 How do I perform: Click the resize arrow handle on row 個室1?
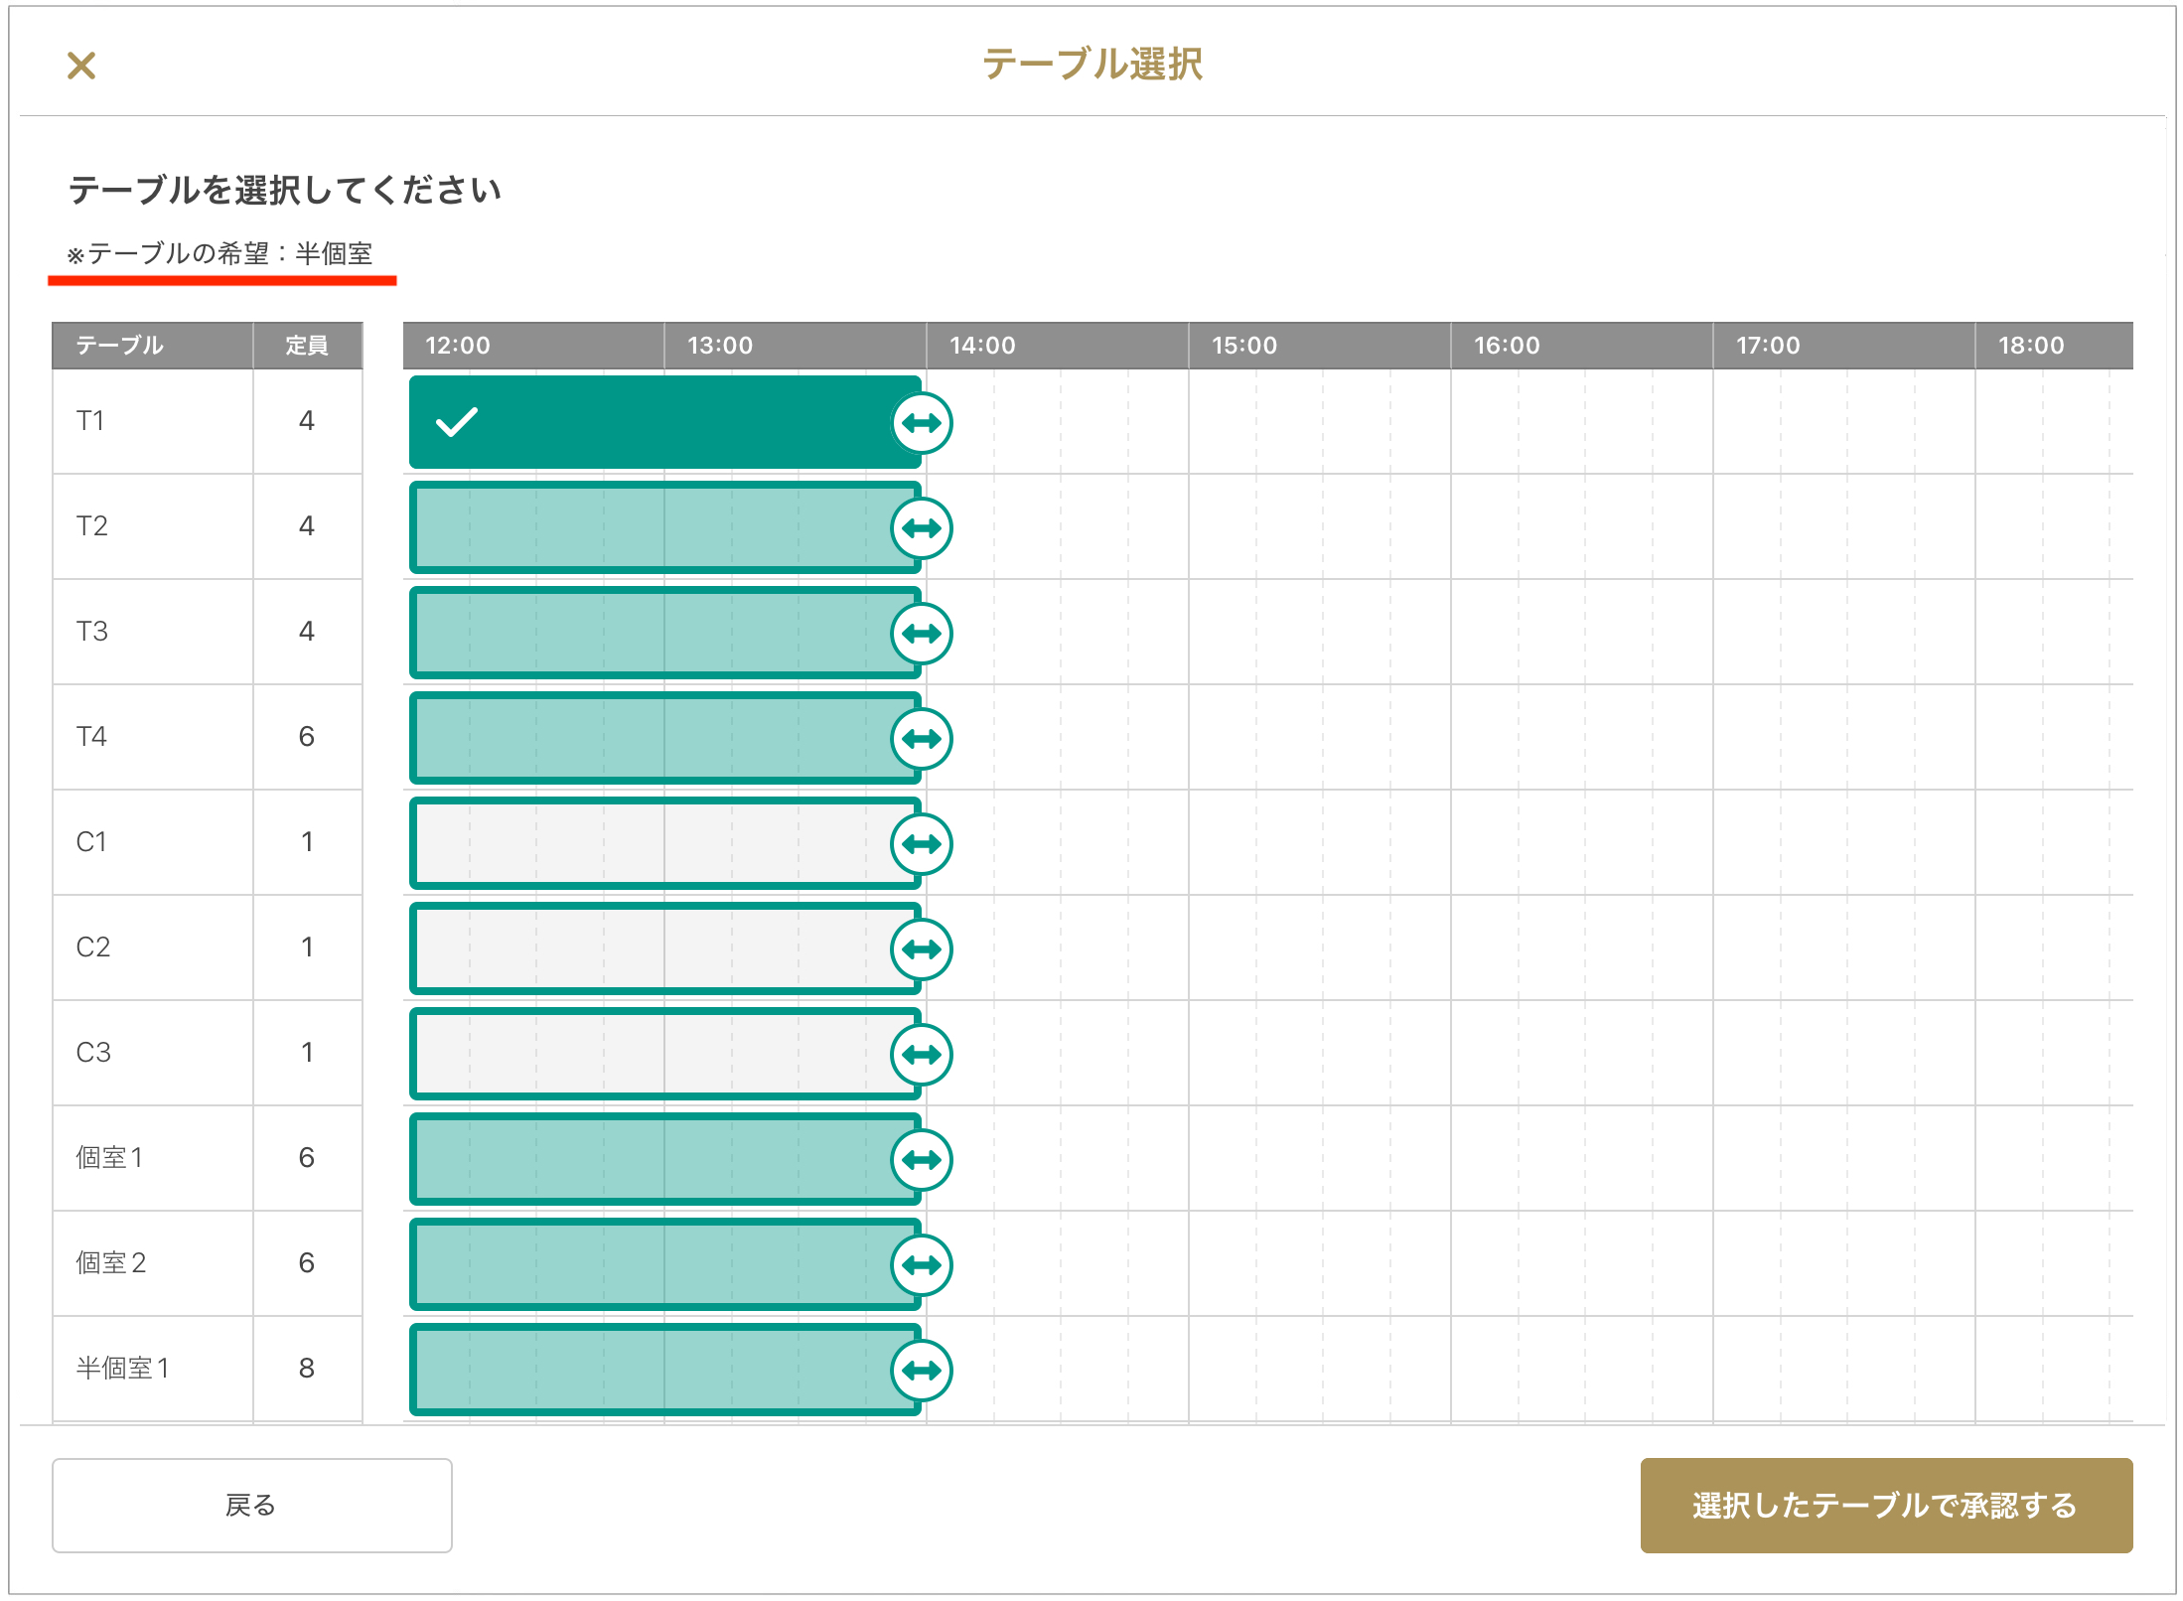(x=922, y=1160)
